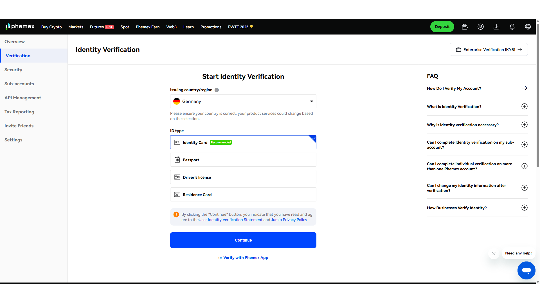Image resolution: width=540 pixels, height=303 pixels.
Task: Select Residence Card ID type
Action: [243, 194]
